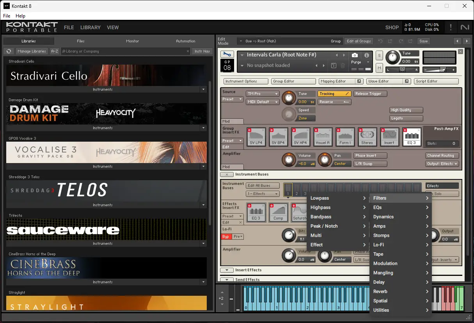Open the Output: Effects dropdown
474x323 pixels.
442,164
